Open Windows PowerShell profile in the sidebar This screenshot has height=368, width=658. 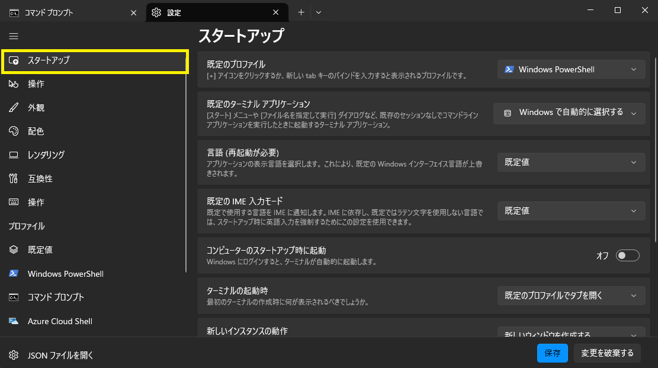click(x=65, y=274)
